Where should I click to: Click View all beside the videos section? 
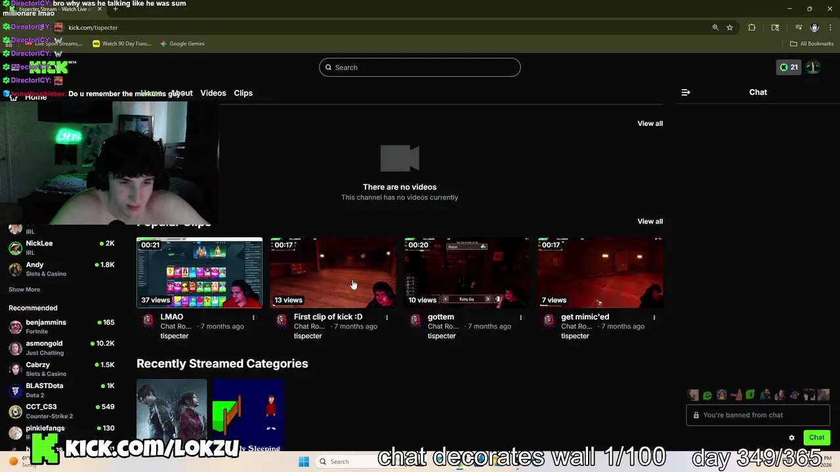pos(650,123)
